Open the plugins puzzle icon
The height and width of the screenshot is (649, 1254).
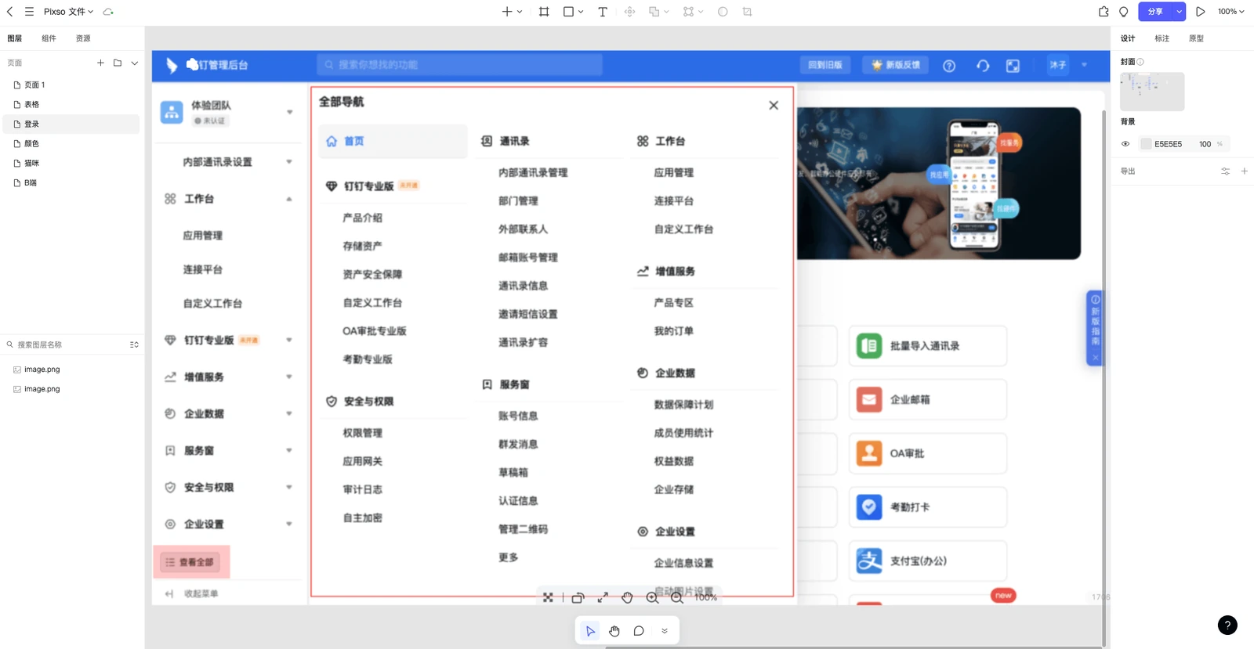point(1104,12)
